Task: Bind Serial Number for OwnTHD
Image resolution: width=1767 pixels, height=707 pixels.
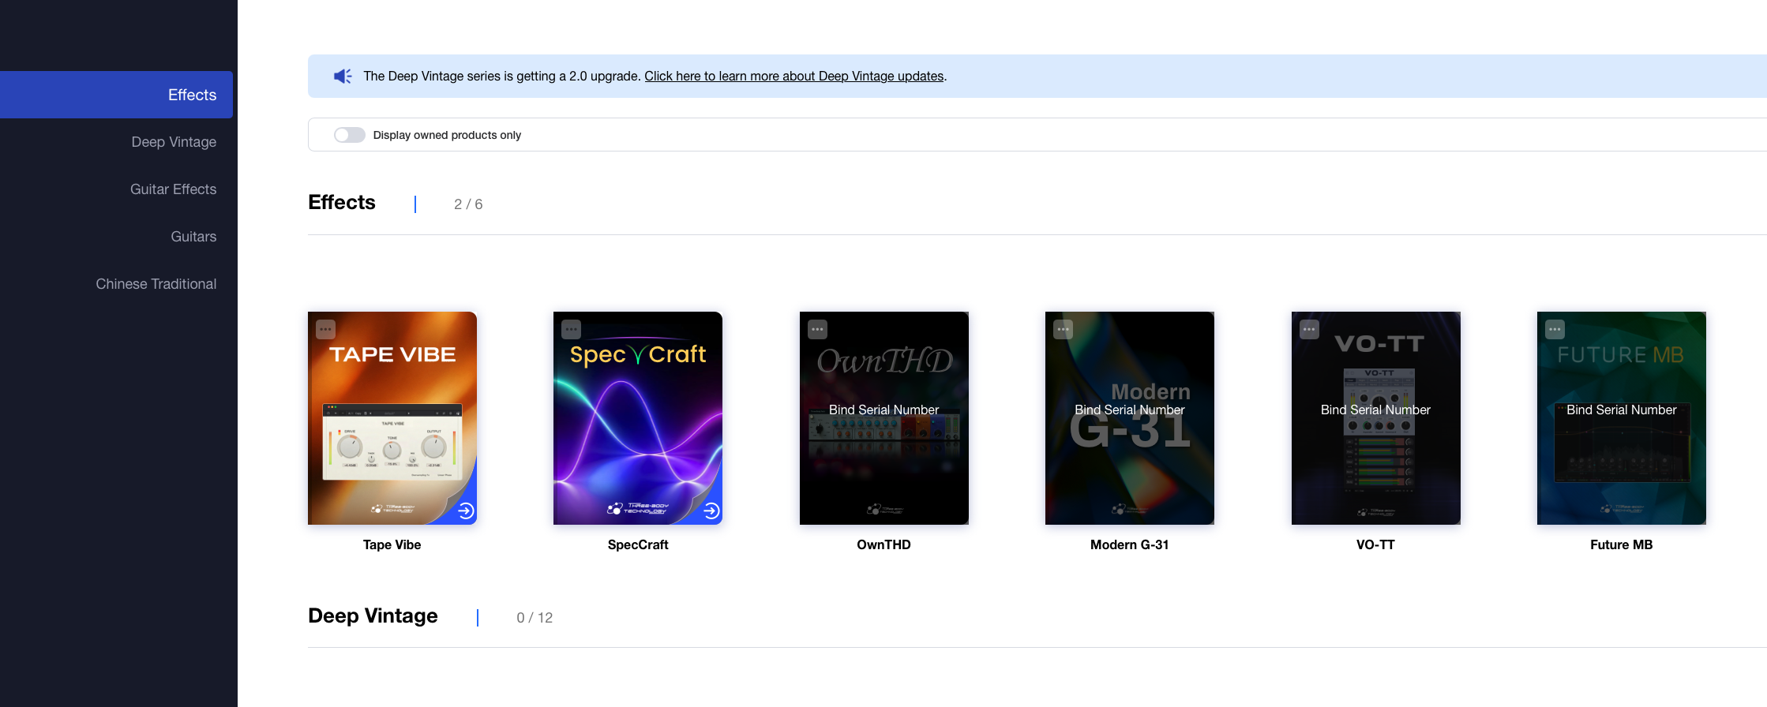Action: click(x=883, y=410)
